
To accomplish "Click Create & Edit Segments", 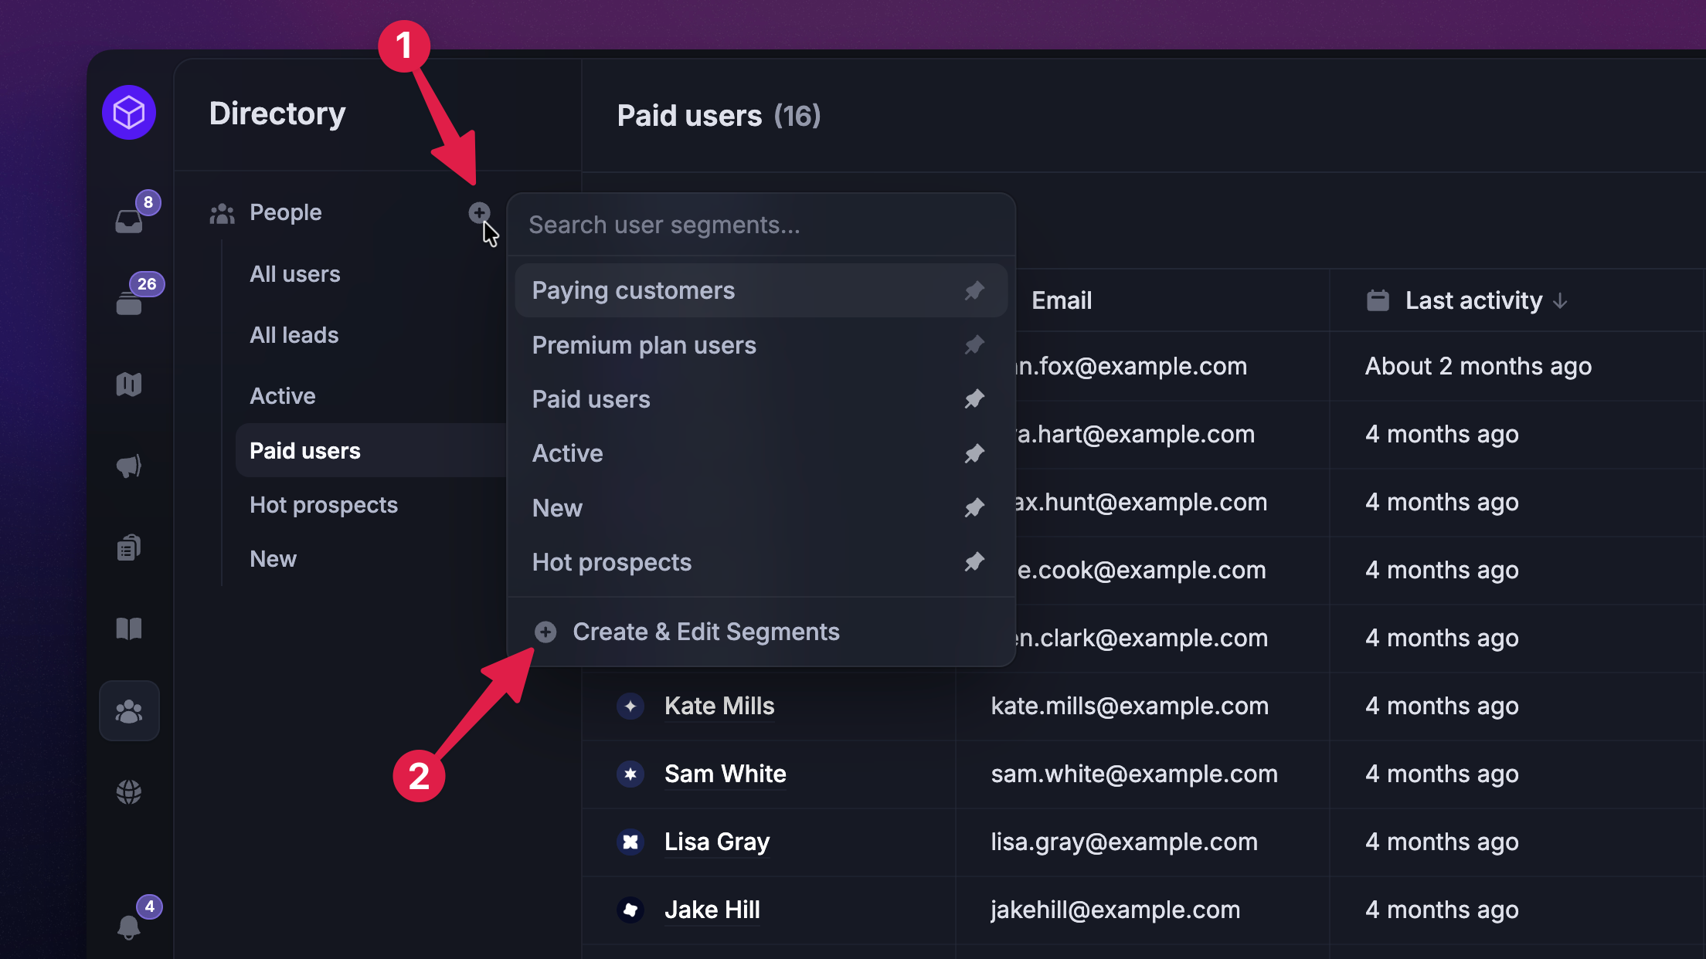I will [705, 632].
